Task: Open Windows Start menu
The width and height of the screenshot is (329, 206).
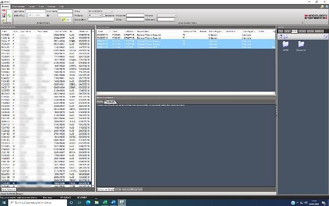Action: 4,202
